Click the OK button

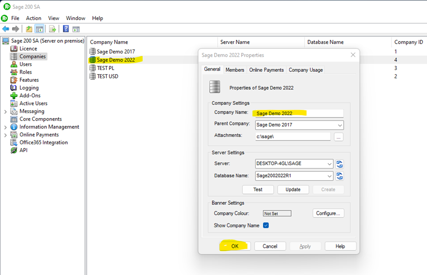235,246
